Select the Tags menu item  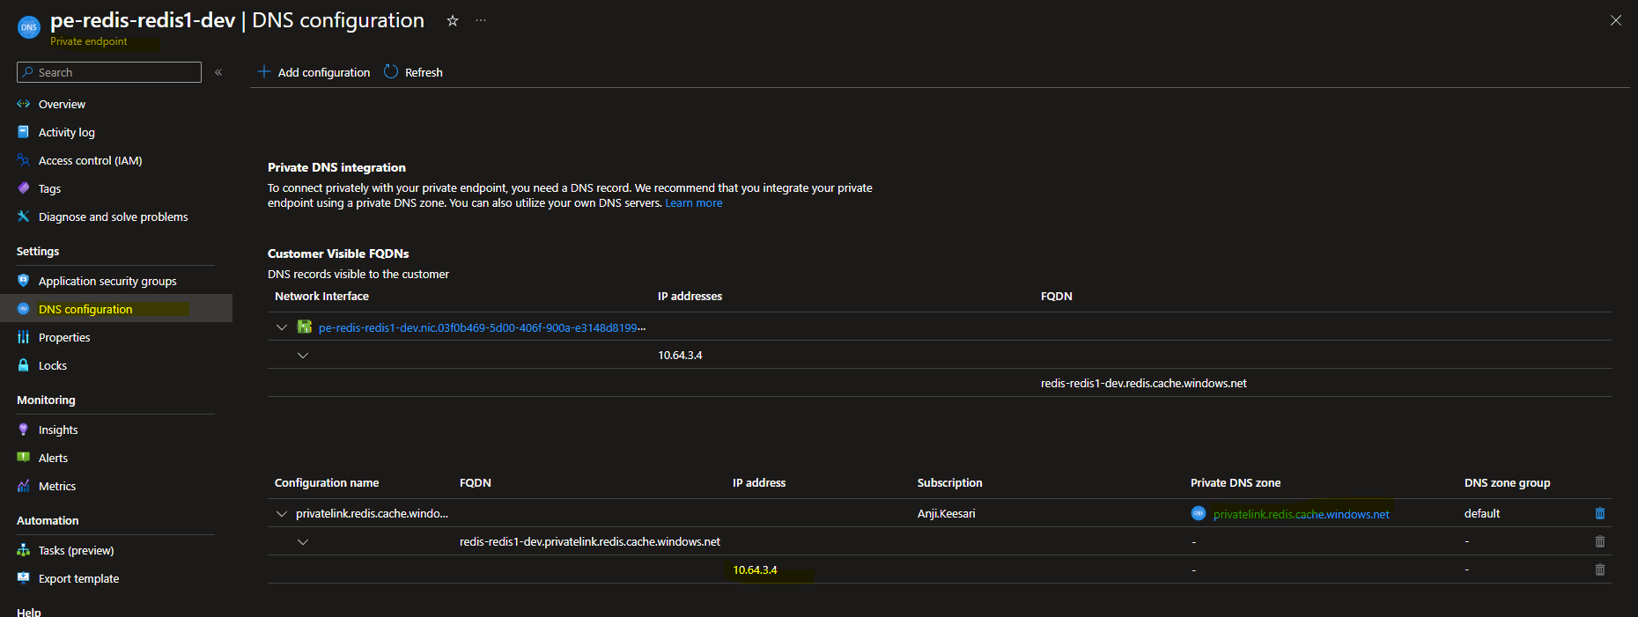[x=50, y=188]
